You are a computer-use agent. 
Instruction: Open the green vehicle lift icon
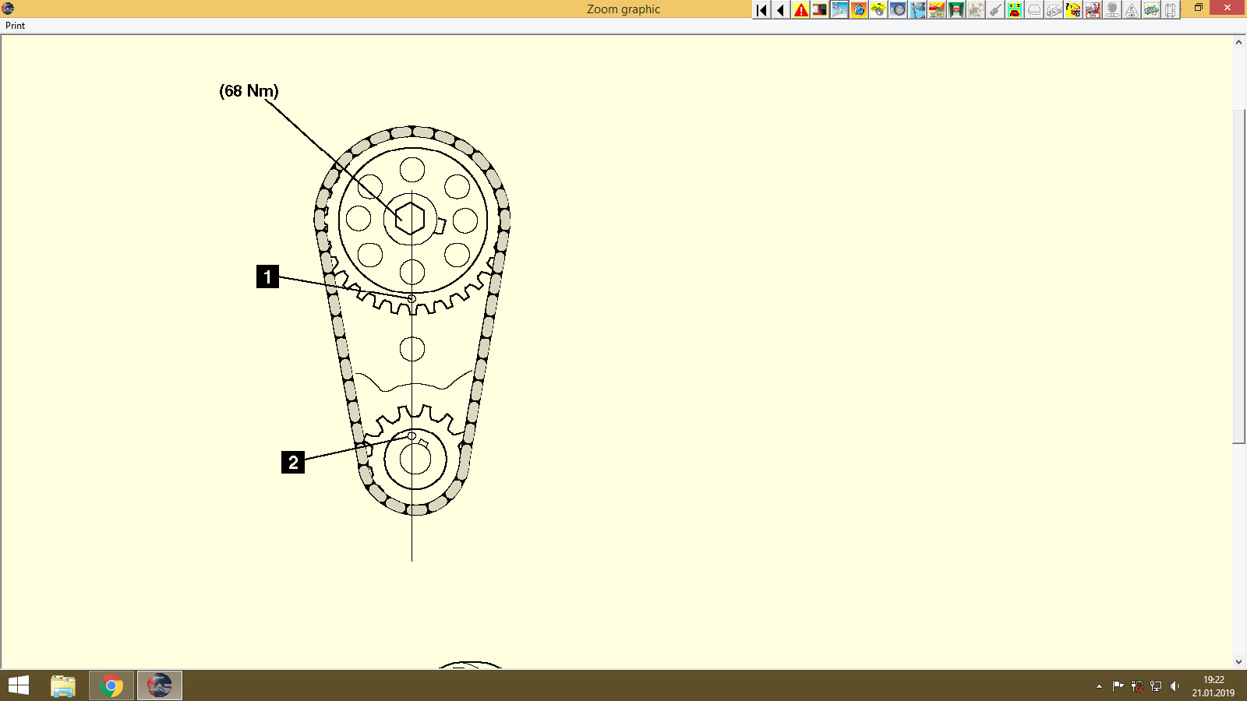(x=956, y=10)
